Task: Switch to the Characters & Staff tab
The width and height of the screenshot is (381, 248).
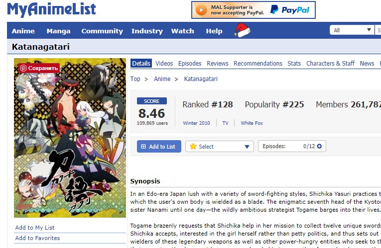Action: click(330, 63)
